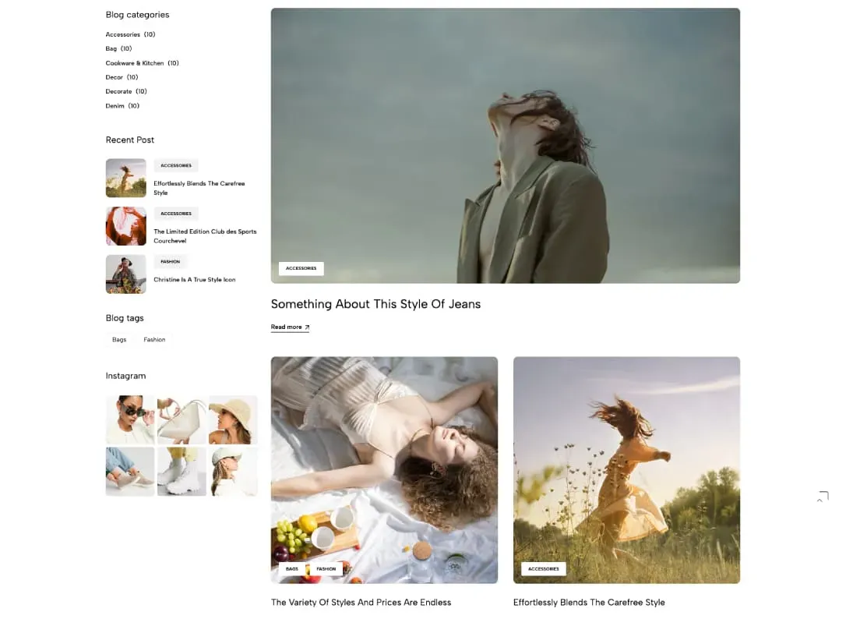Open recent post Christine Is A True Style Icon

[x=194, y=280]
